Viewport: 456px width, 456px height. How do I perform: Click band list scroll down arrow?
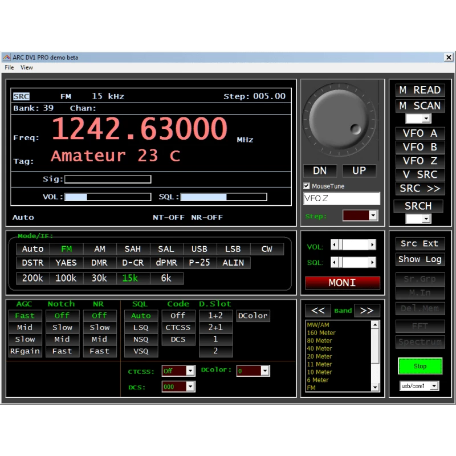[x=375, y=387]
